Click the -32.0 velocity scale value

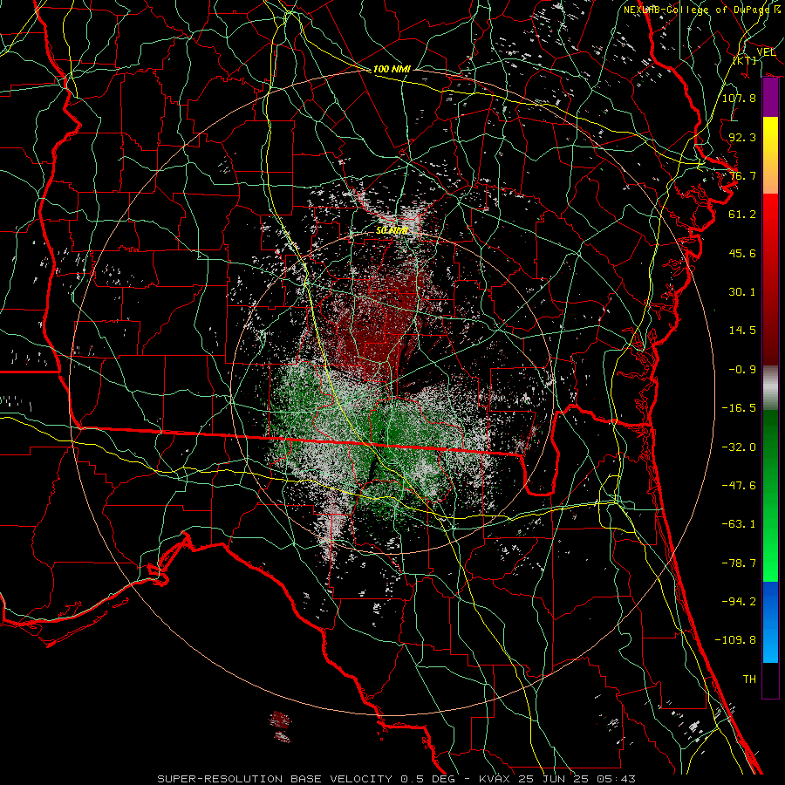click(x=739, y=447)
